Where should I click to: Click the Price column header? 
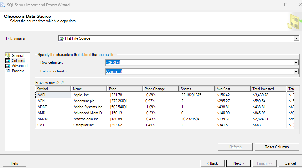coord(125,89)
